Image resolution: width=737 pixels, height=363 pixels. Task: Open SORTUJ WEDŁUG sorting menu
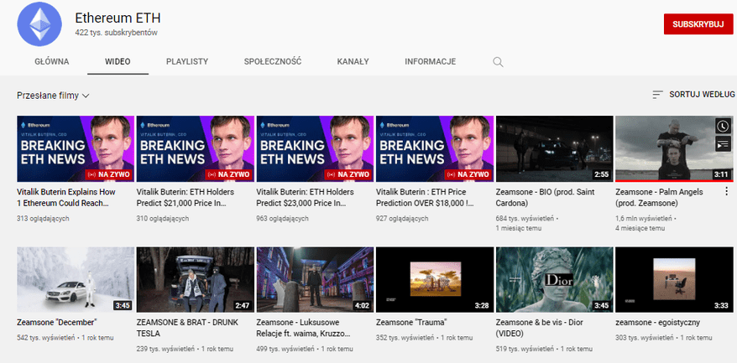click(x=693, y=95)
